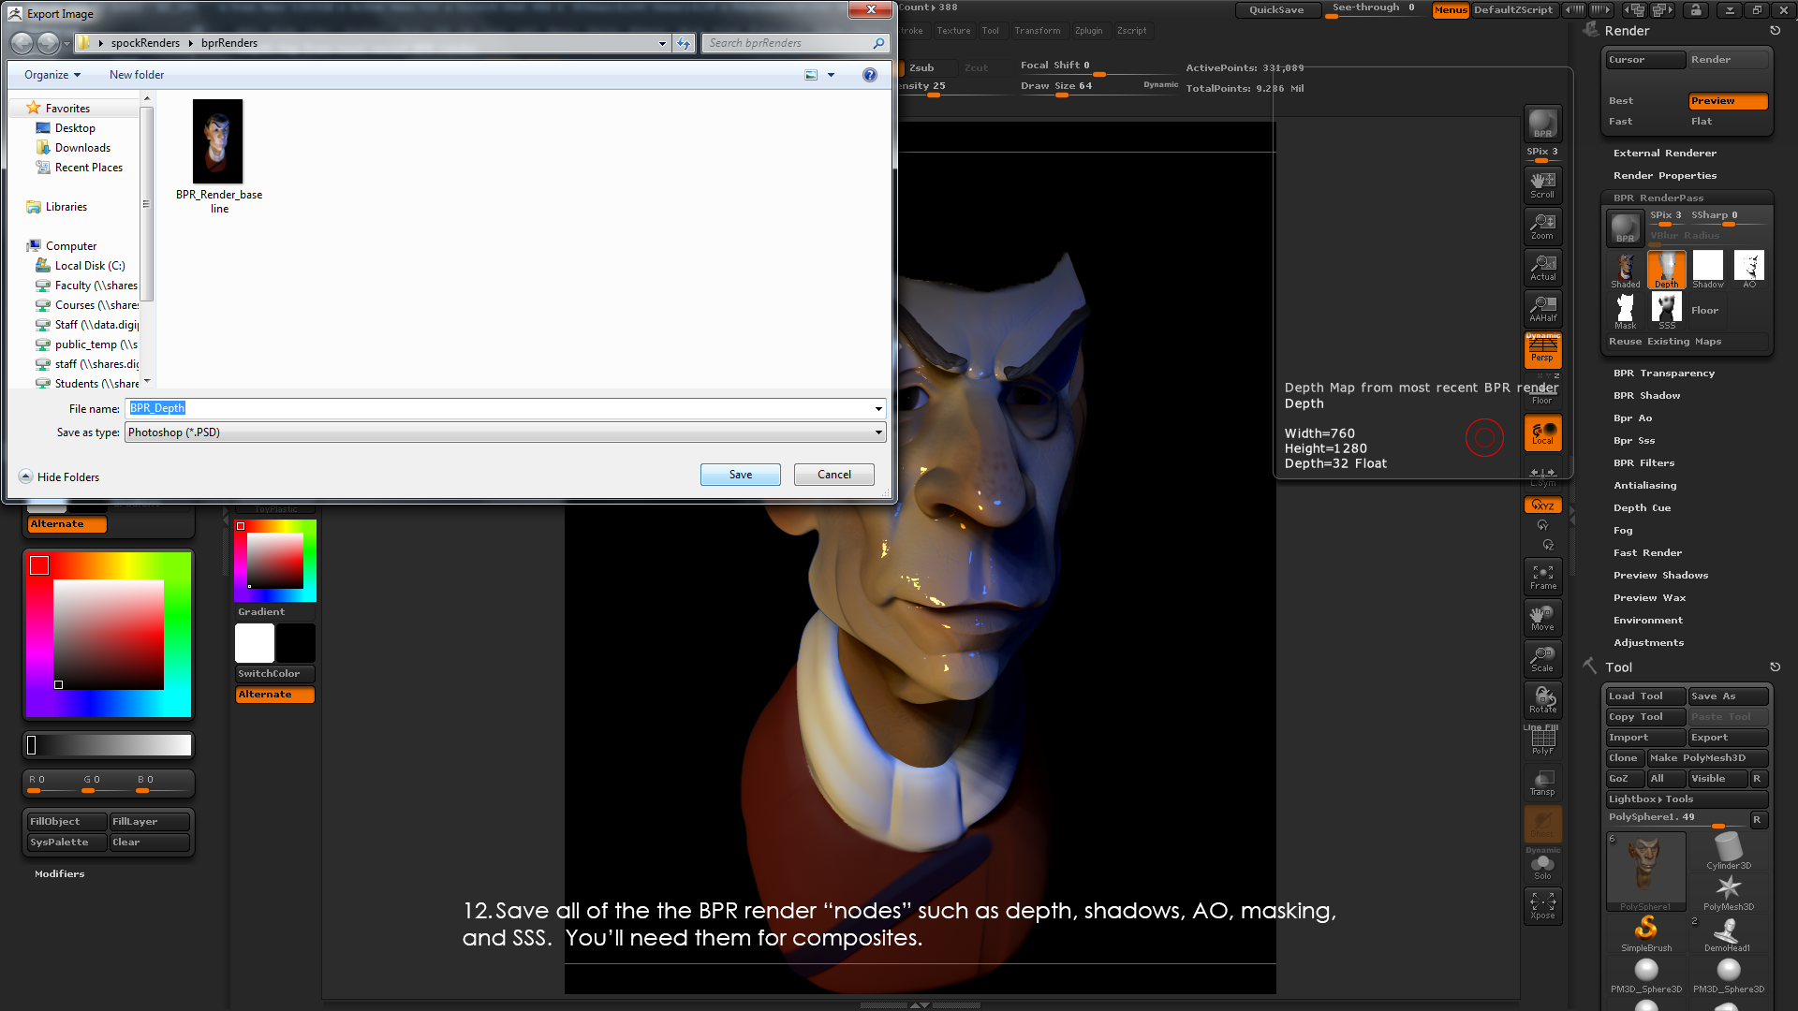This screenshot has height=1011, width=1798.
Task: Select the Rotate view icon
Action: pos(1542,699)
